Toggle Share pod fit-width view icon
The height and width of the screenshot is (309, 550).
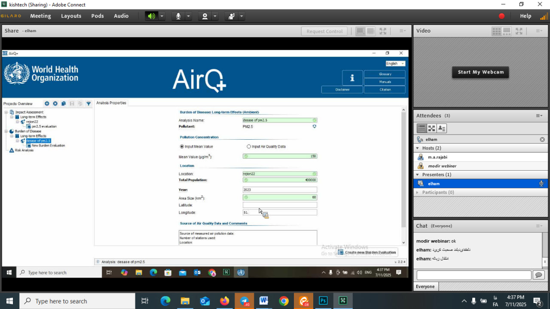[360, 31]
